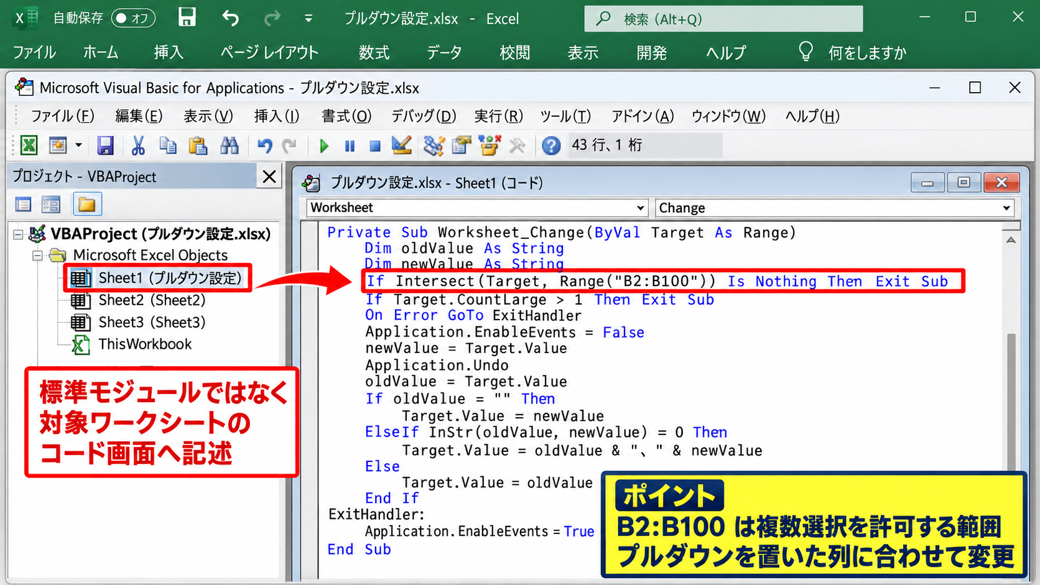The width and height of the screenshot is (1040, 585).
Task: Click the Excel search box
Action: (x=723, y=19)
